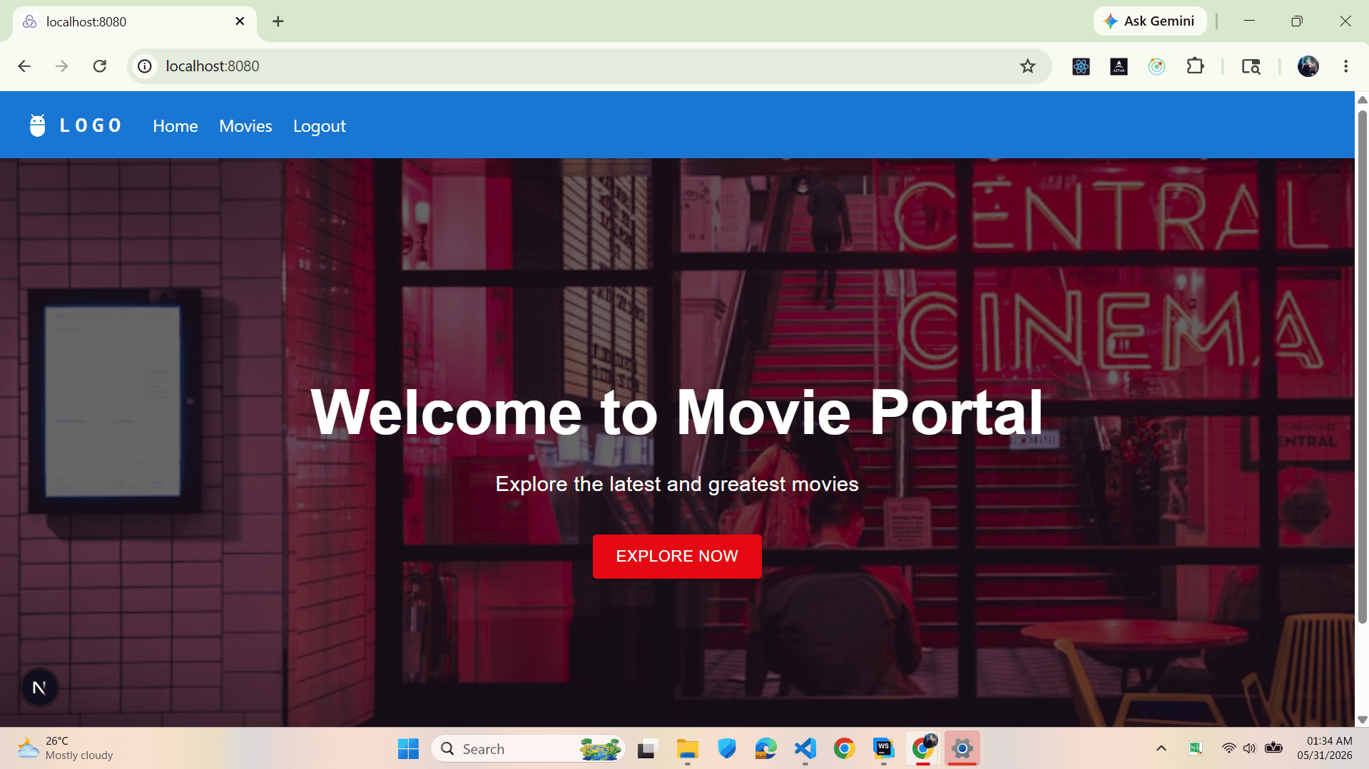Open the dark square 'A' extension icon

[1119, 66]
